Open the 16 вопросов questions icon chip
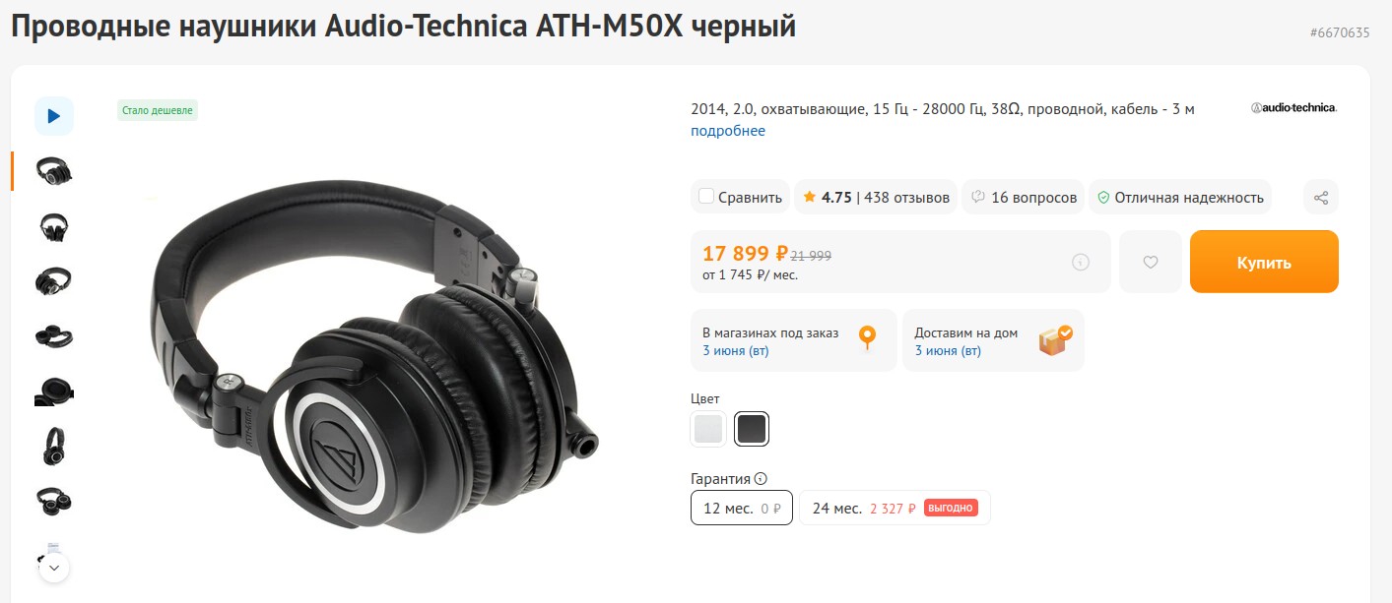The height and width of the screenshot is (603, 1392). (1021, 197)
